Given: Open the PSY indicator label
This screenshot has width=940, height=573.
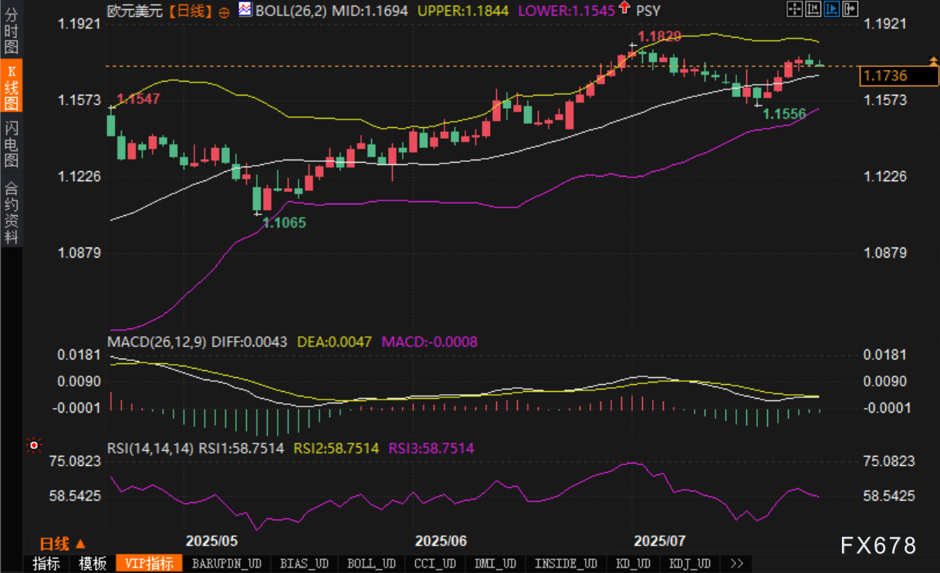Looking at the screenshot, I should (x=648, y=11).
